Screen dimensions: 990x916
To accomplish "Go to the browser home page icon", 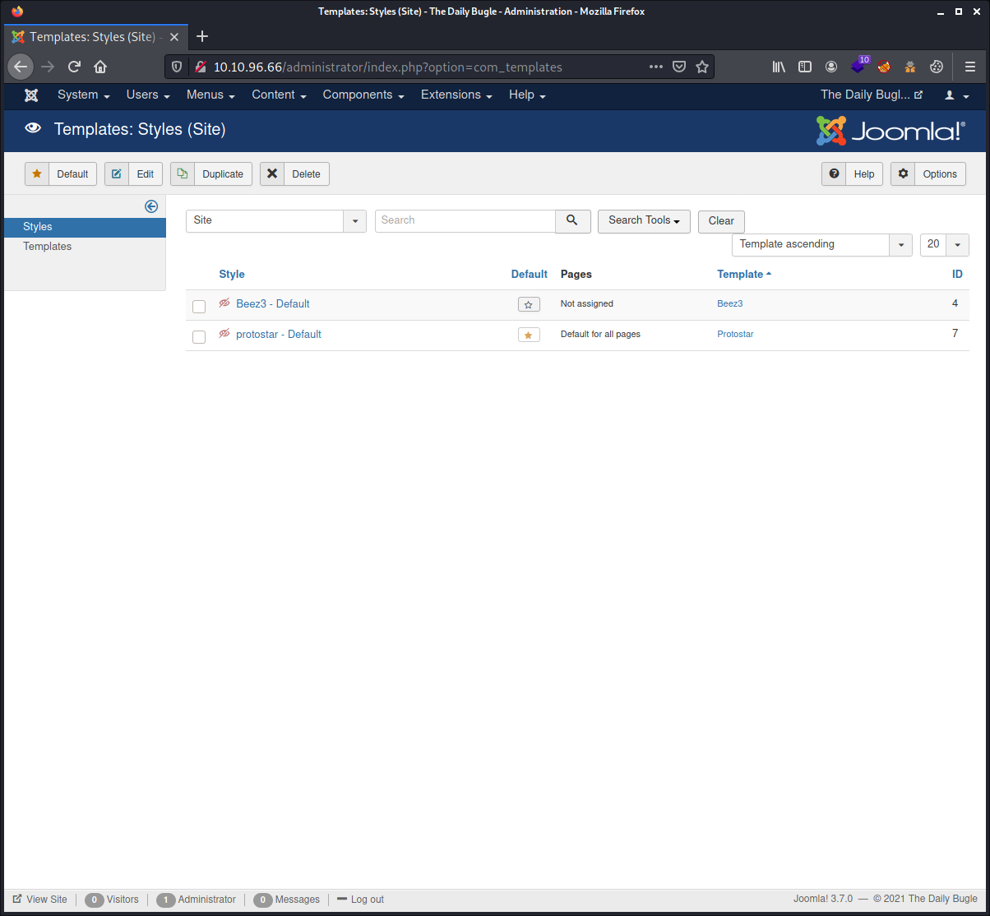I will point(100,67).
